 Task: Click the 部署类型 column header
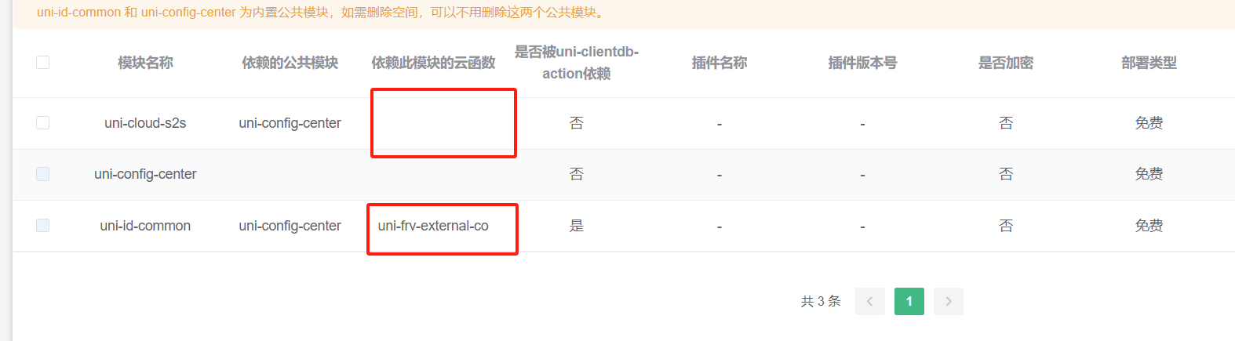pos(1149,63)
